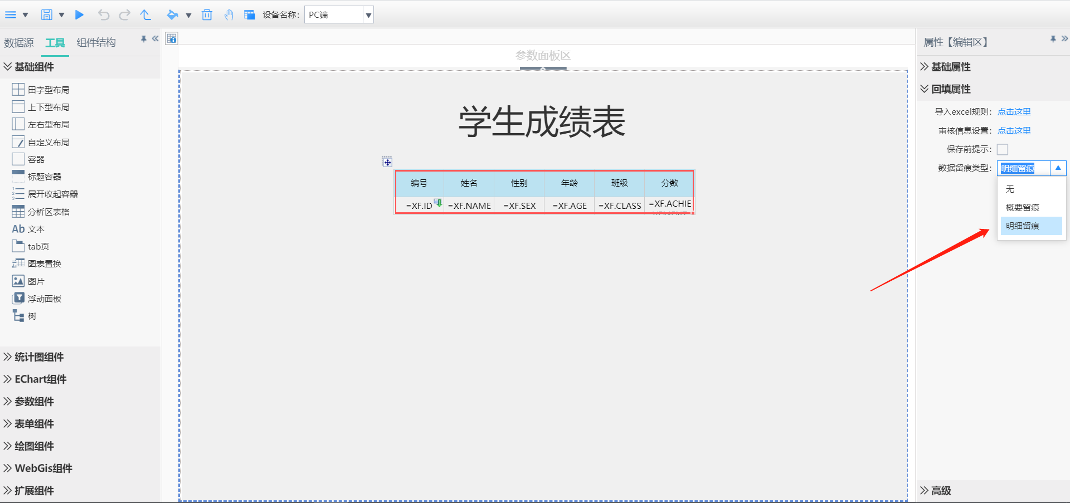Click the trash can delete icon
Viewport: 1070px width, 503px height.
pyautogui.click(x=207, y=15)
